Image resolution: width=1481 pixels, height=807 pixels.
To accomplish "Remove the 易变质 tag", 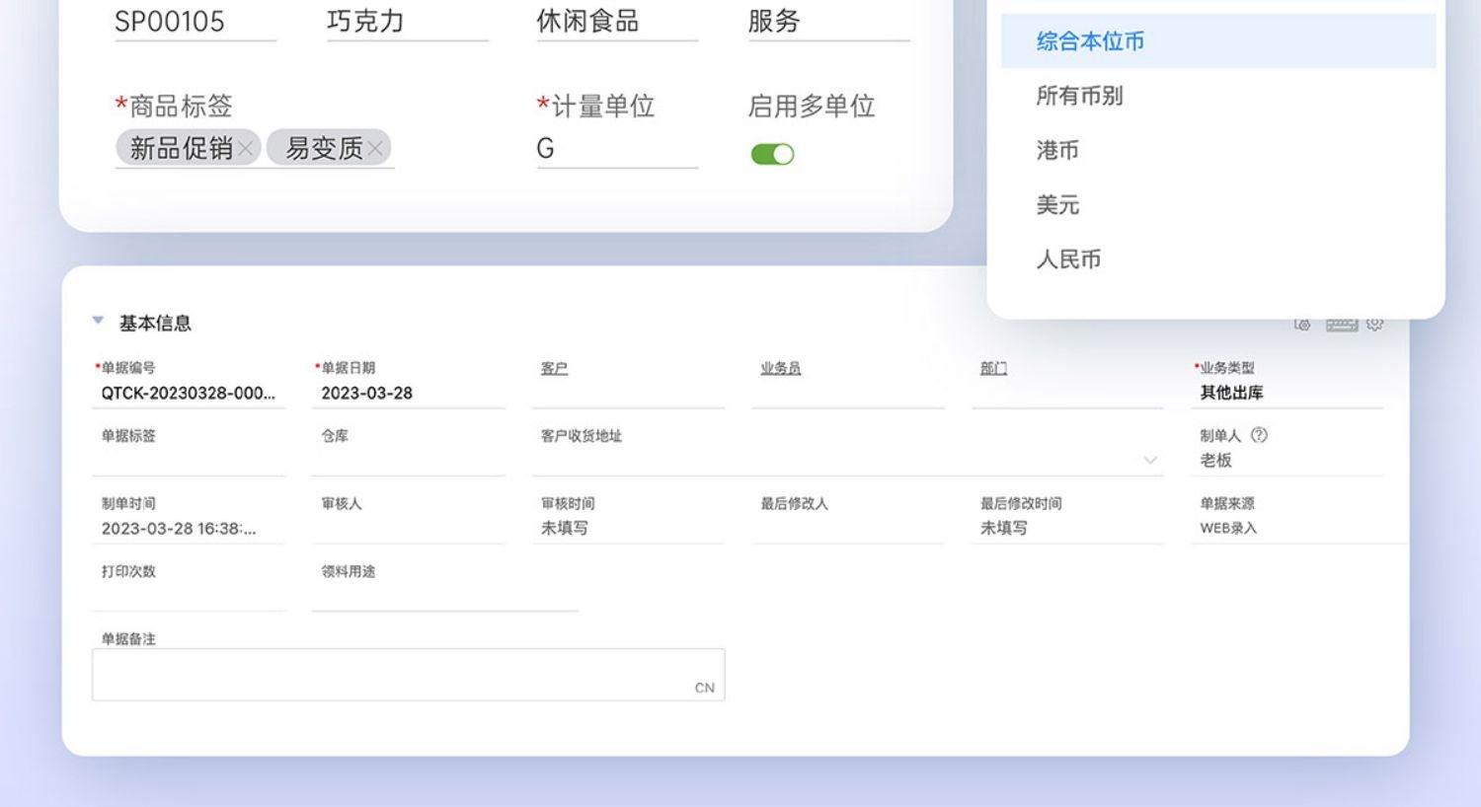I will pos(375,149).
